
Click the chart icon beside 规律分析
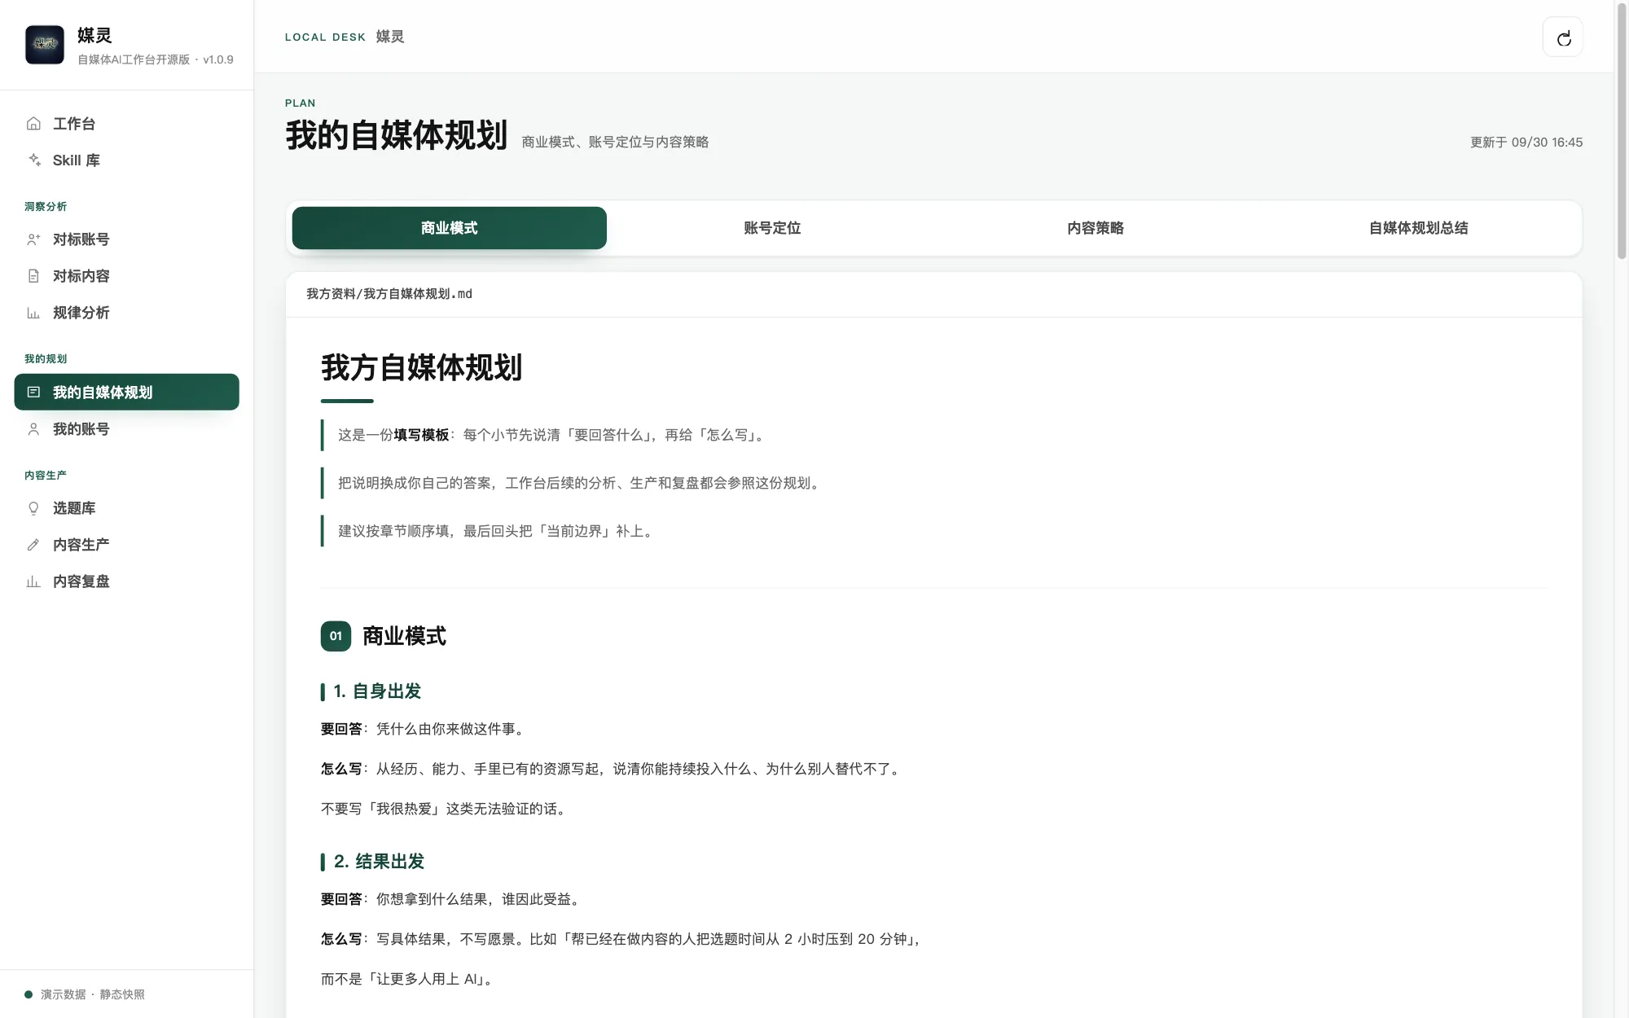coord(33,313)
